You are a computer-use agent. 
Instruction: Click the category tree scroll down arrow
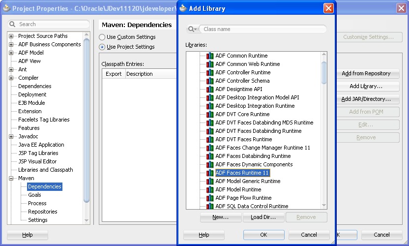tap(87, 220)
